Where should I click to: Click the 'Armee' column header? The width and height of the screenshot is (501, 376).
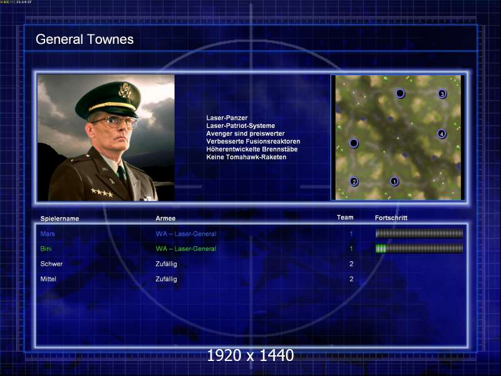[165, 218]
